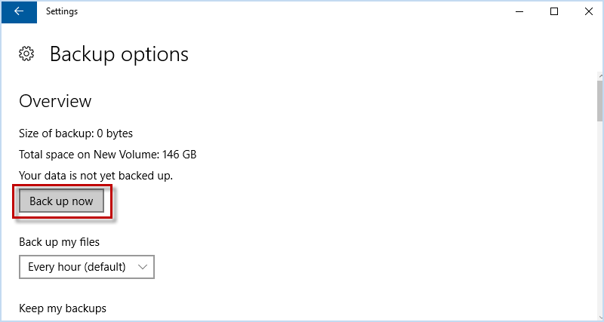
Task: Click the Size of backup line
Action: point(76,133)
